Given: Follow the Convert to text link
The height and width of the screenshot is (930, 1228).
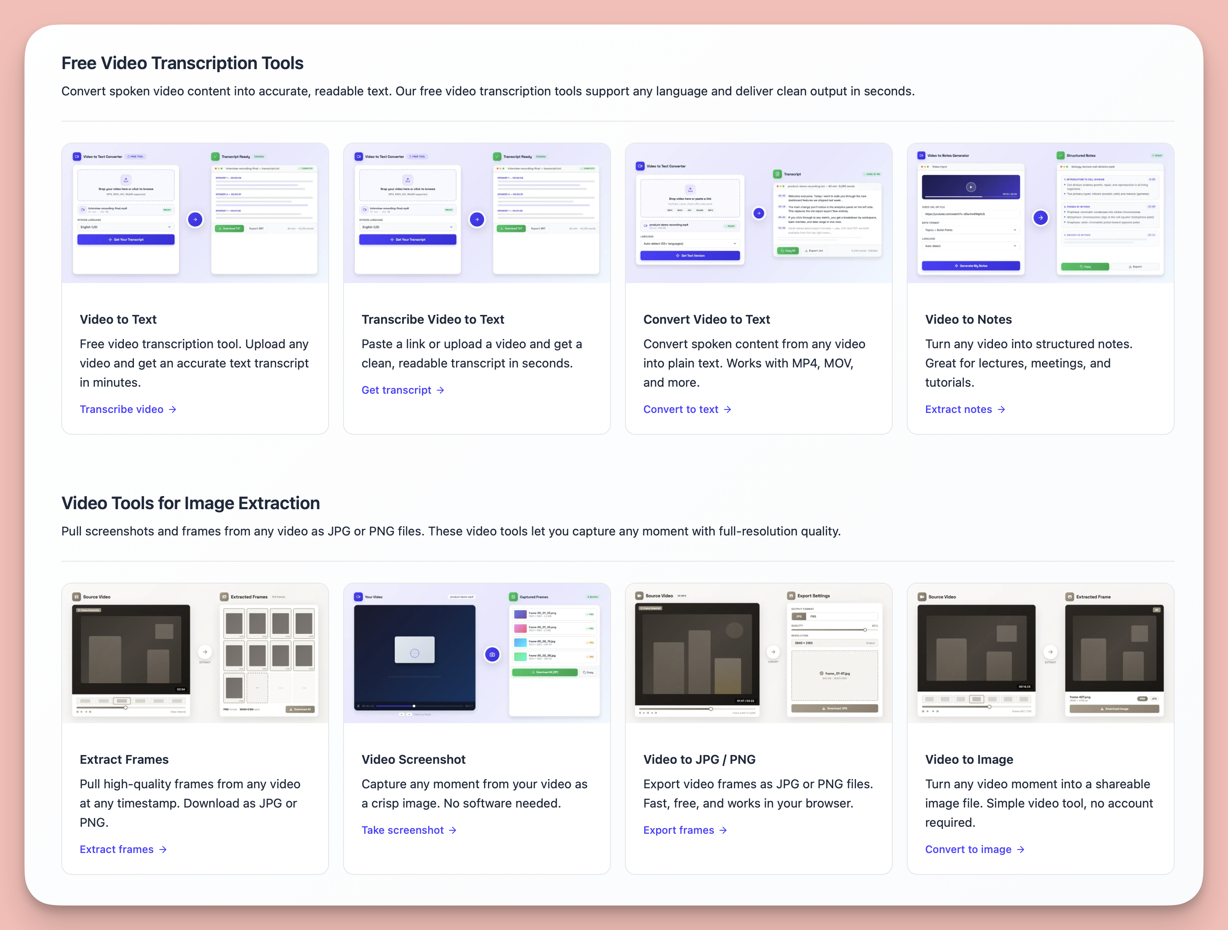Looking at the screenshot, I should point(687,409).
